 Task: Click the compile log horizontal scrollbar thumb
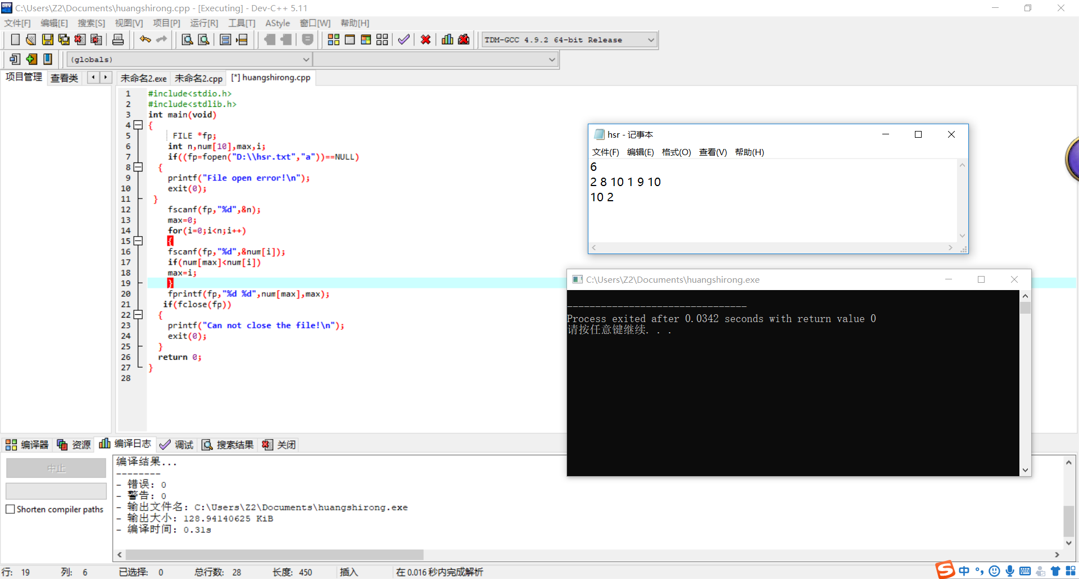[x=274, y=555]
